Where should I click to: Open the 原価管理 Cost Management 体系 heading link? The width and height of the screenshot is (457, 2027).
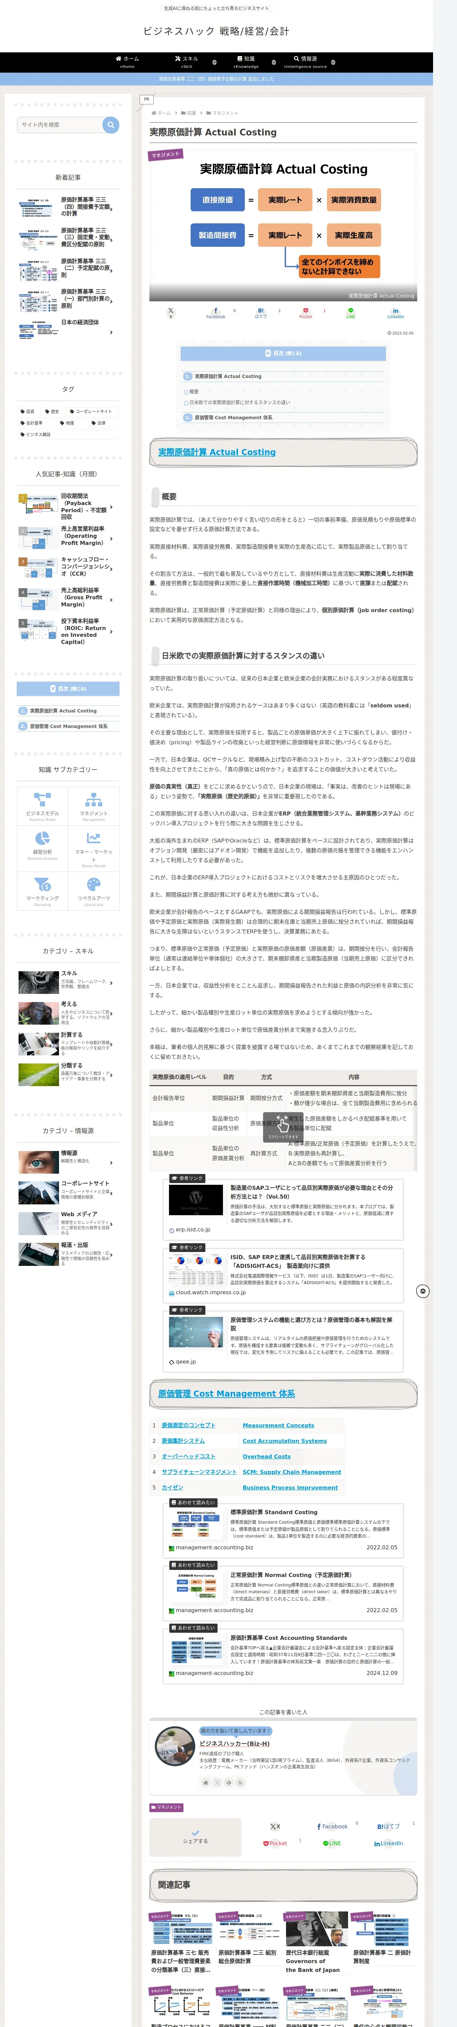(226, 1394)
